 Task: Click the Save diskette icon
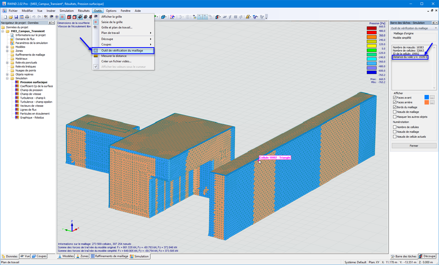(x=16, y=17)
